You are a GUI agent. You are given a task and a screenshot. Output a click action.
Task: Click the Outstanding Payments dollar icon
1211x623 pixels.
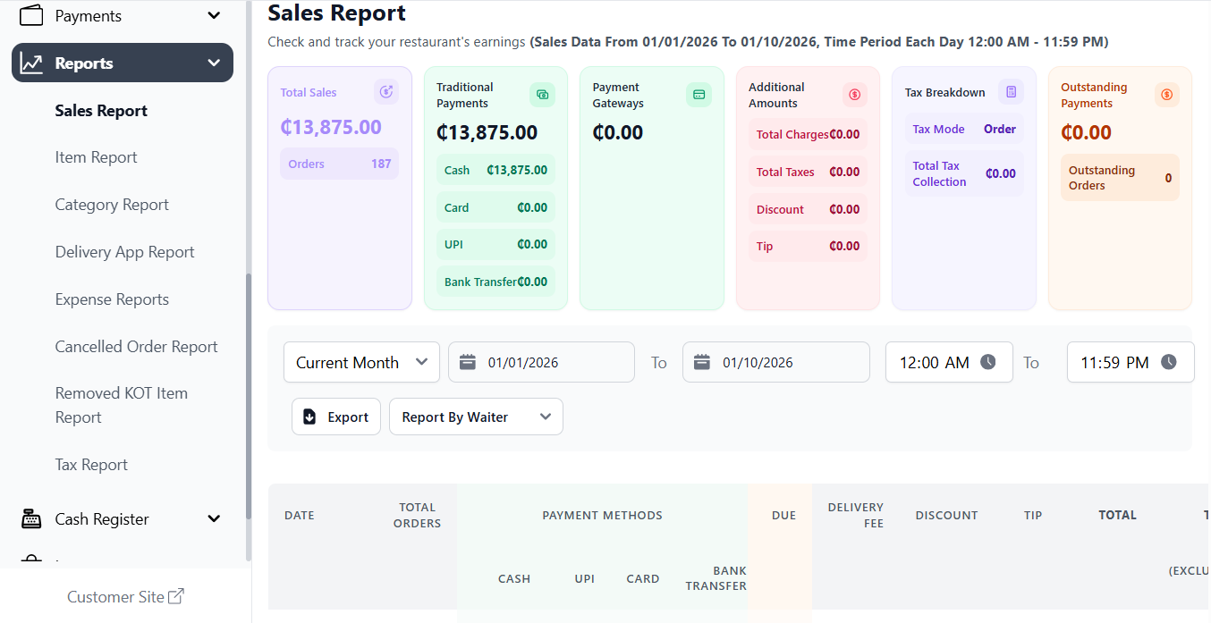[1166, 94]
